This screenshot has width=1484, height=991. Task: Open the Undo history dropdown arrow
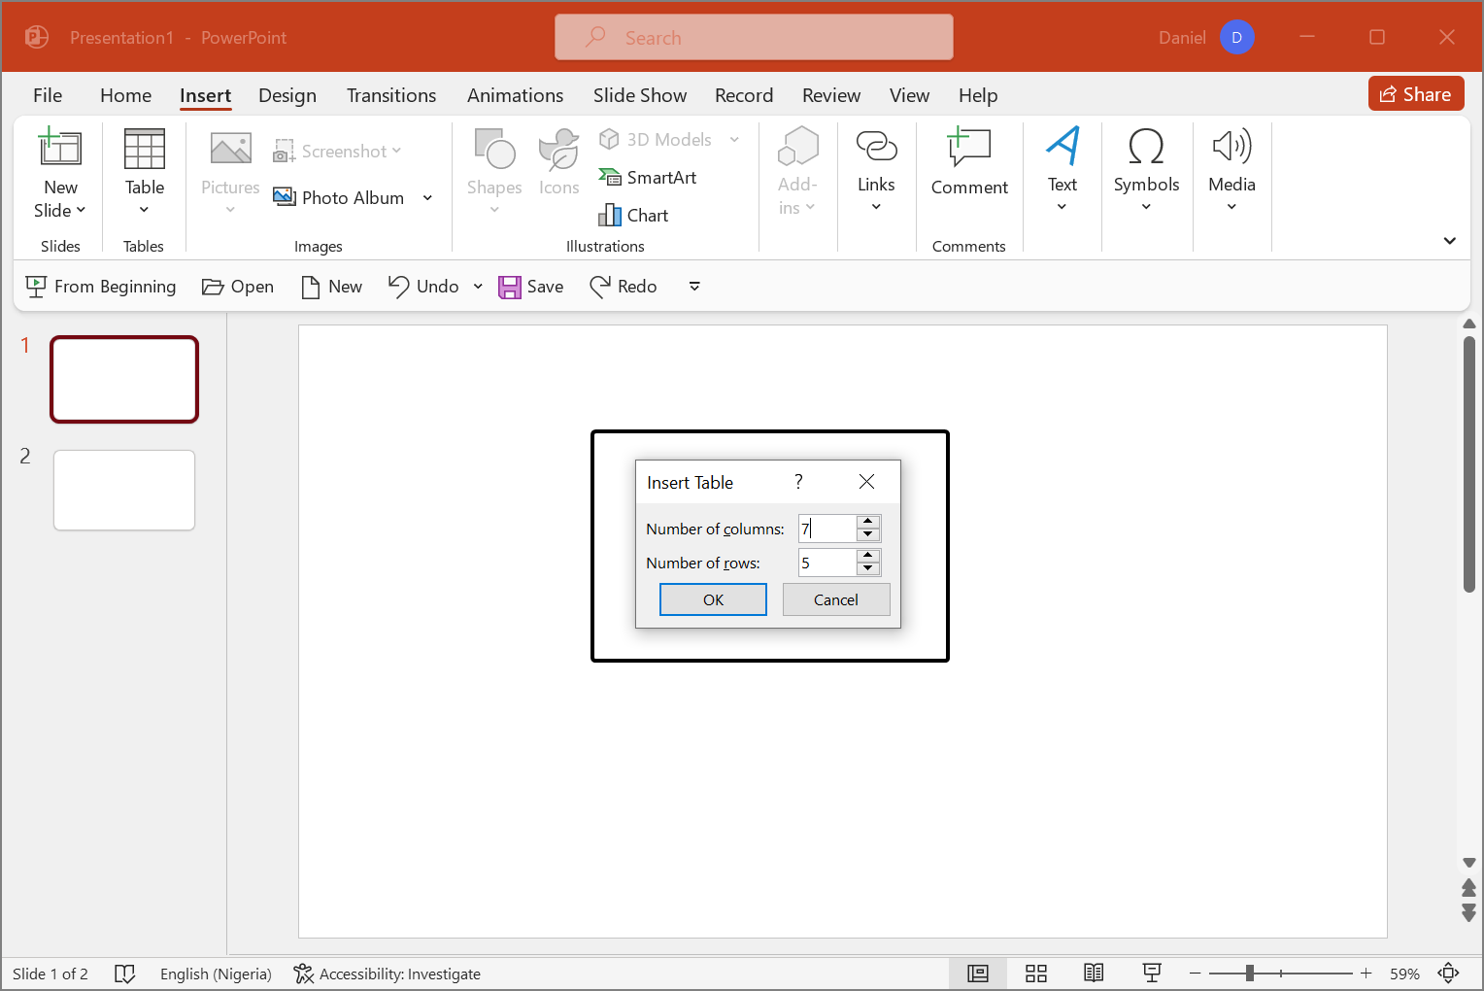point(478,287)
